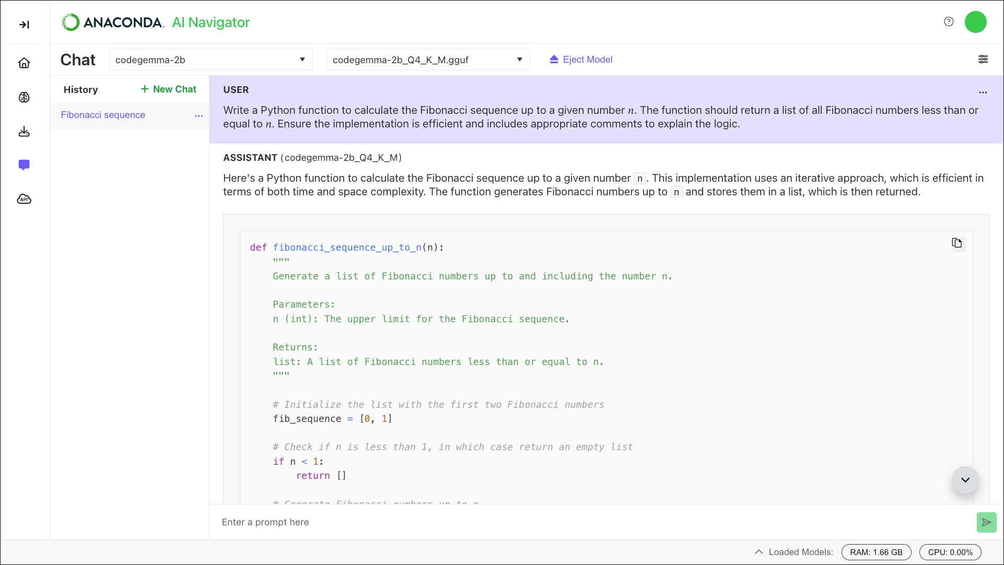Image resolution: width=1004 pixels, height=565 pixels.
Task: Select the Home icon in the sidebar
Action: (24, 63)
